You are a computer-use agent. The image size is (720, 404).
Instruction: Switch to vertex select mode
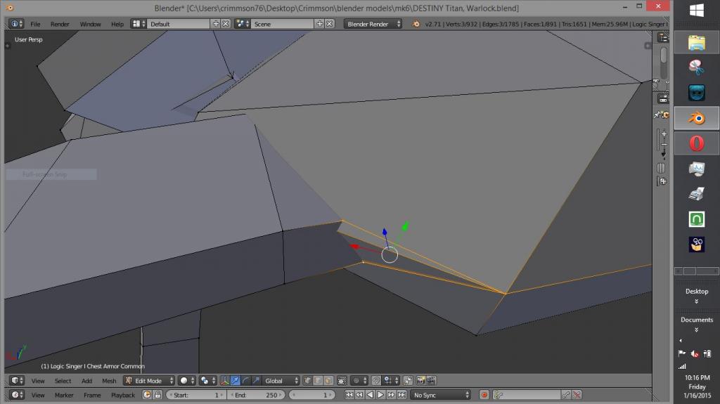click(307, 381)
